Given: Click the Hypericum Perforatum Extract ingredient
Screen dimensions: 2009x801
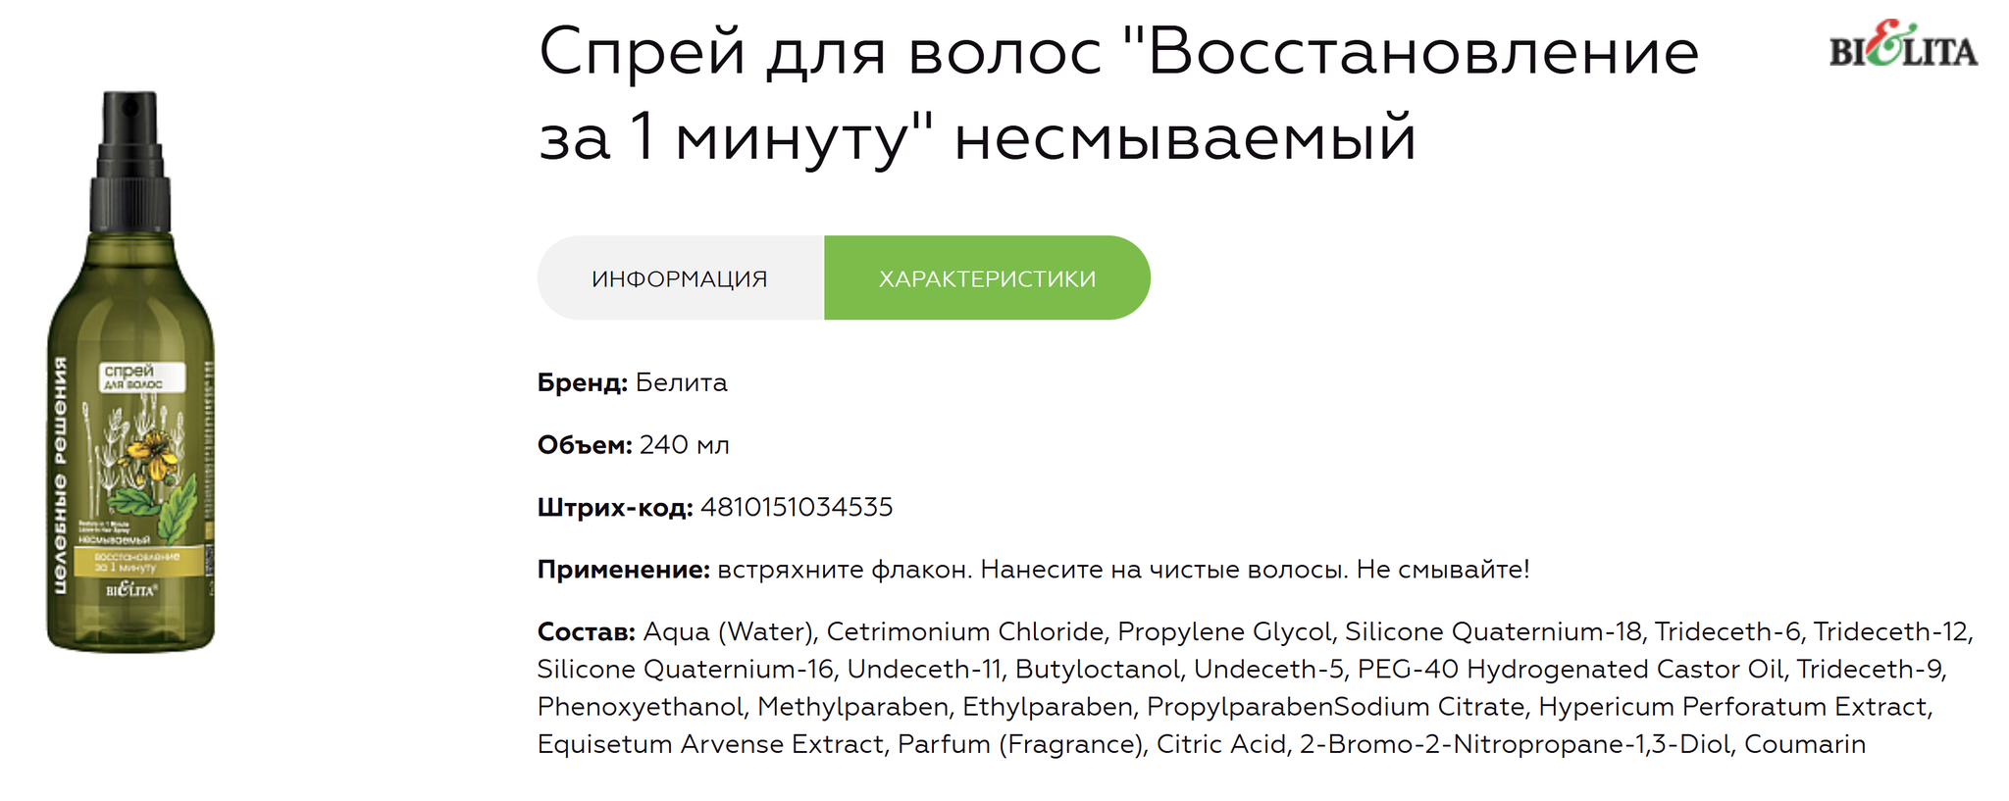Looking at the screenshot, I should tap(1734, 707).
